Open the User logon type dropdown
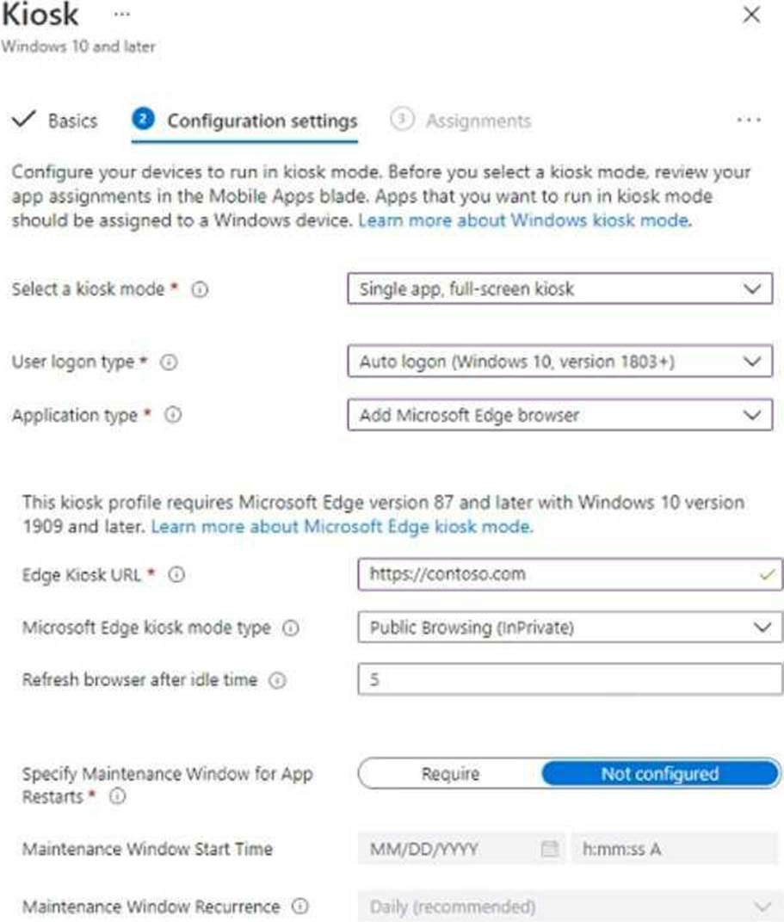The height and width of the screenshot is (922, 784). [x=559, y=362]
